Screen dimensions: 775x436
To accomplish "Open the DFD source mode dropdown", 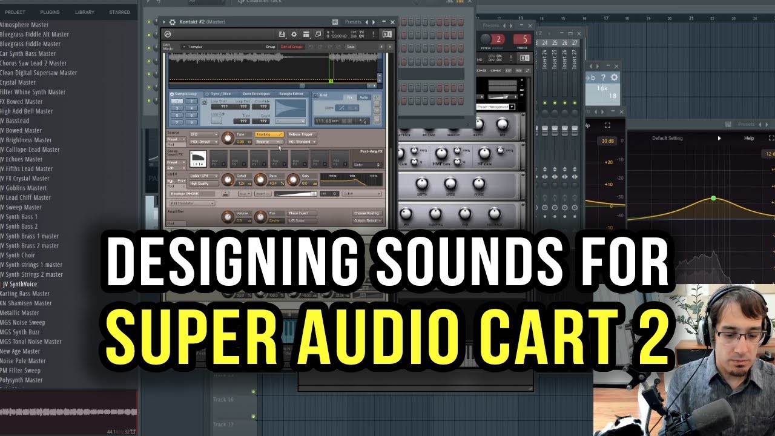I will tap(204, 134).
